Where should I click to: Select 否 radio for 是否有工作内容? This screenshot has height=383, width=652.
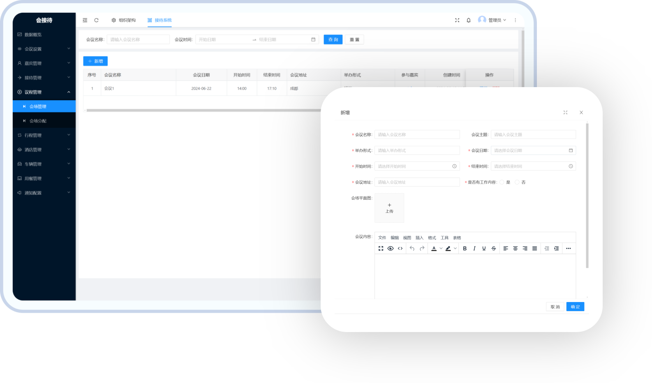[x=517, y=182]
